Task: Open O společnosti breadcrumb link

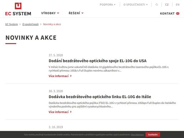Action: (31, 24)
